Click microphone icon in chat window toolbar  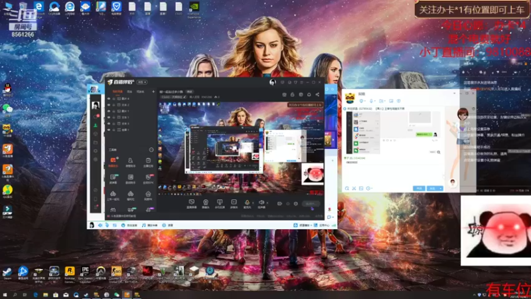coord(372,101)
